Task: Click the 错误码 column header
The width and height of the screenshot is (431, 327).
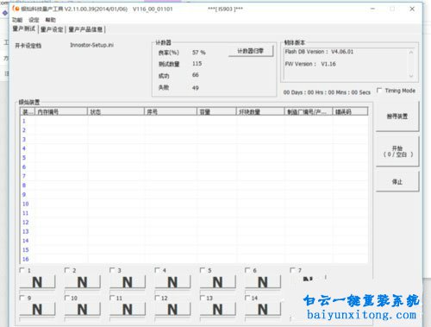Action: (x=350, y=111)
